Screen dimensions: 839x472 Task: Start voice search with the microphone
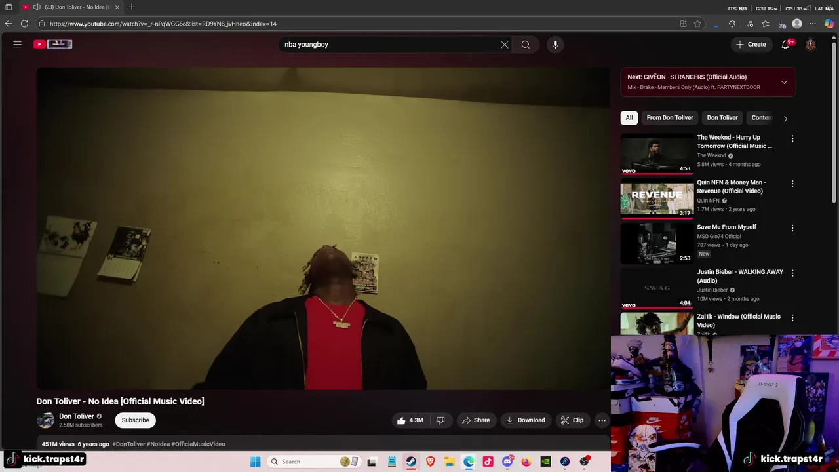pos(555,45)
